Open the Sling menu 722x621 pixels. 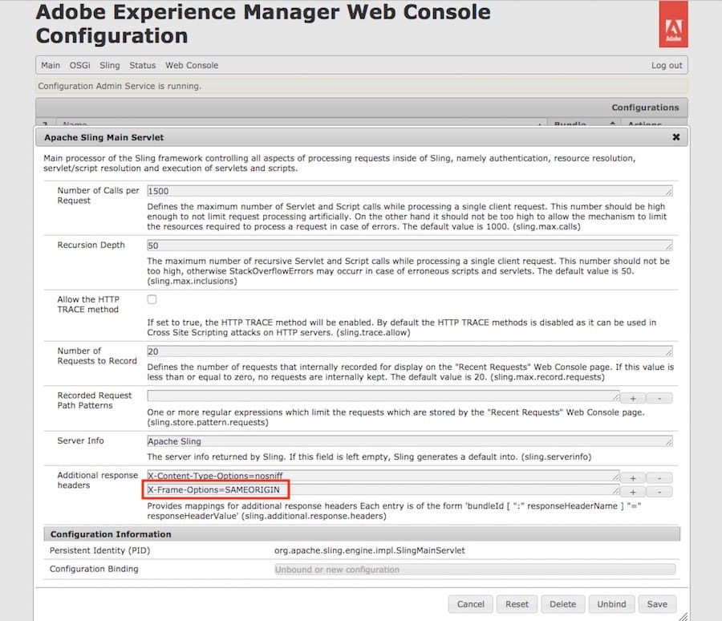click(x=110, y=66)
